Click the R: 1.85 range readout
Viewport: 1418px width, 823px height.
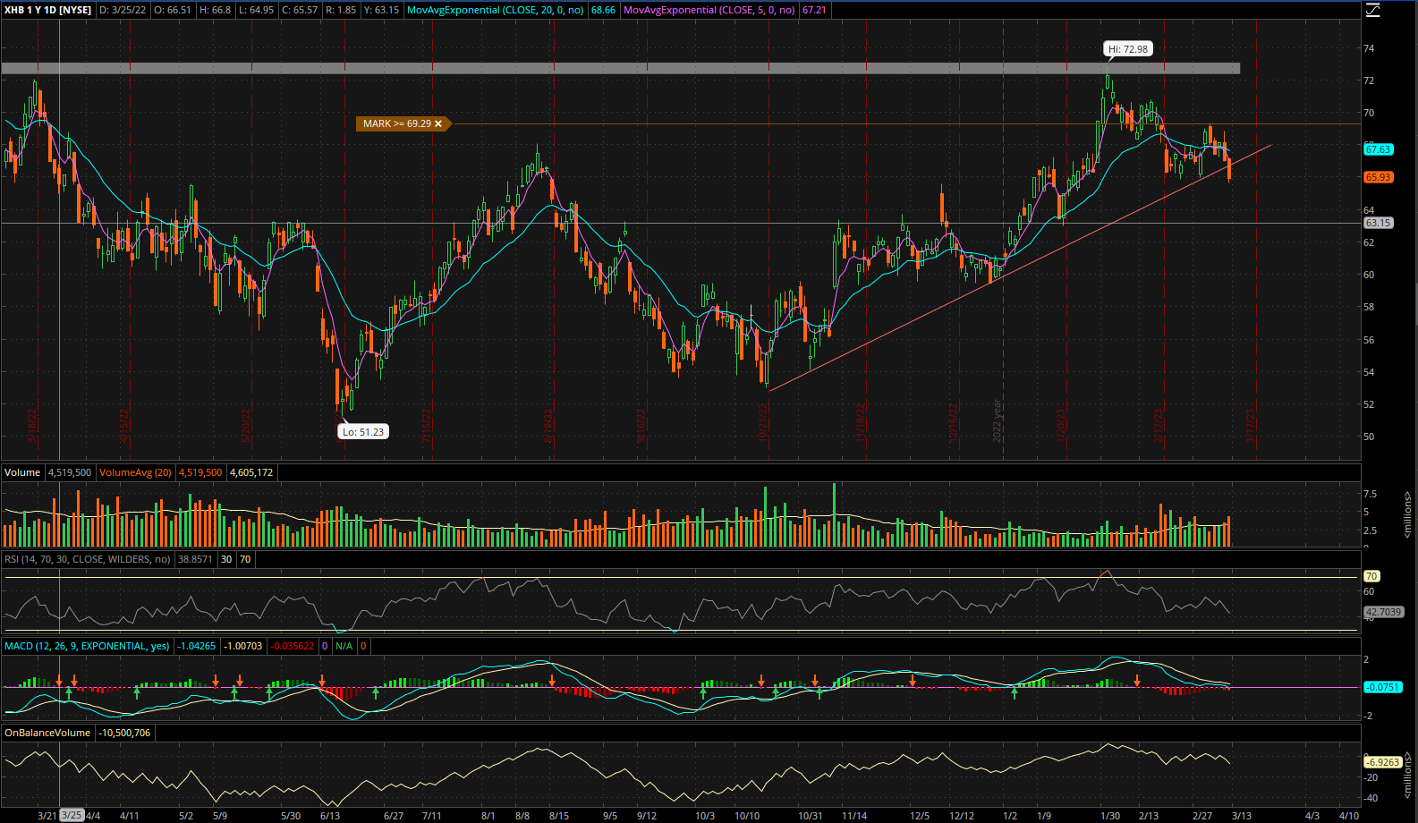coord(341,10)
